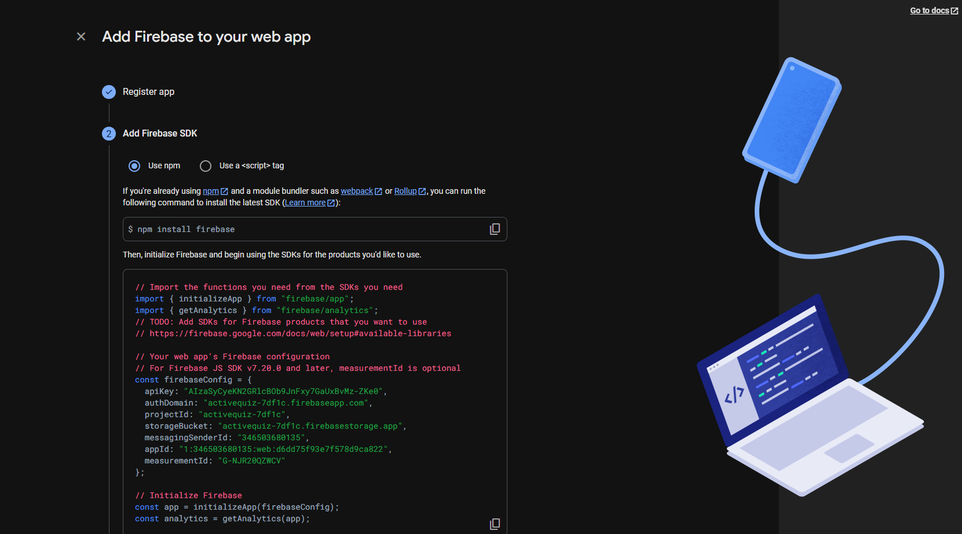Select the Use a <script> tag option

click(x=206, y=166)
